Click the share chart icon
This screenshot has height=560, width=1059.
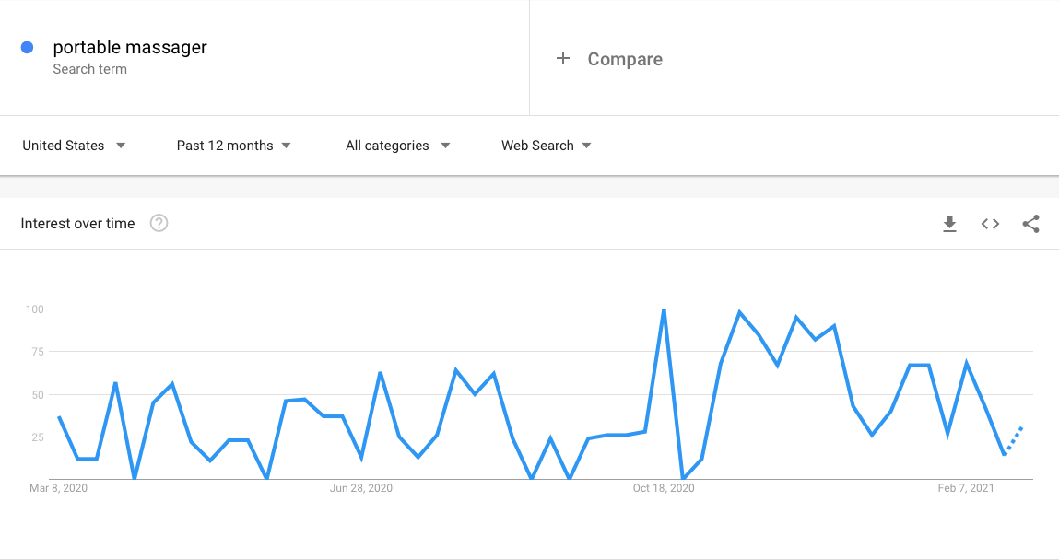click(x=1030, y=224)
